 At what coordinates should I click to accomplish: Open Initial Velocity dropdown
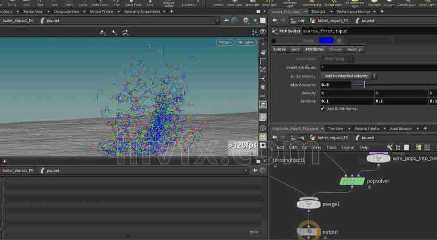349,76
